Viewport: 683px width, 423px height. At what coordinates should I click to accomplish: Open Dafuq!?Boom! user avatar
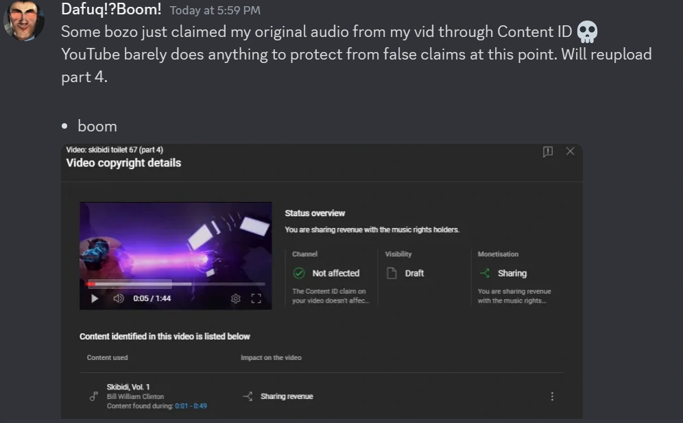(x=24, y=21)
